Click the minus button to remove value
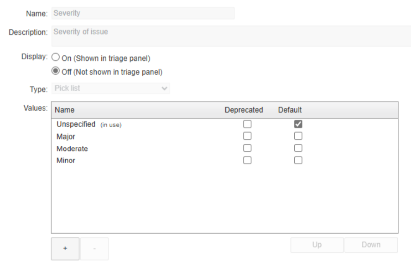Screen dimensions: 411x263 click(x=94, y=249)
